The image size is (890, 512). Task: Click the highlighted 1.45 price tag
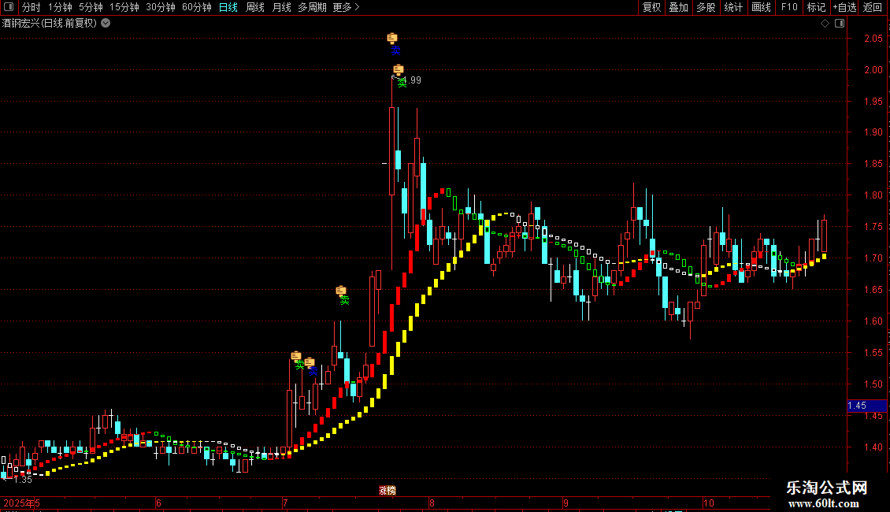click(866, 406)
